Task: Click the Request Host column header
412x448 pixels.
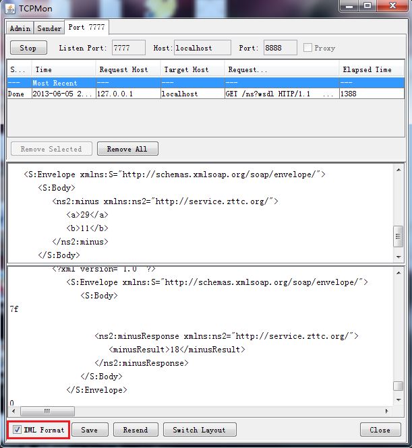Action: coord(128,69)
